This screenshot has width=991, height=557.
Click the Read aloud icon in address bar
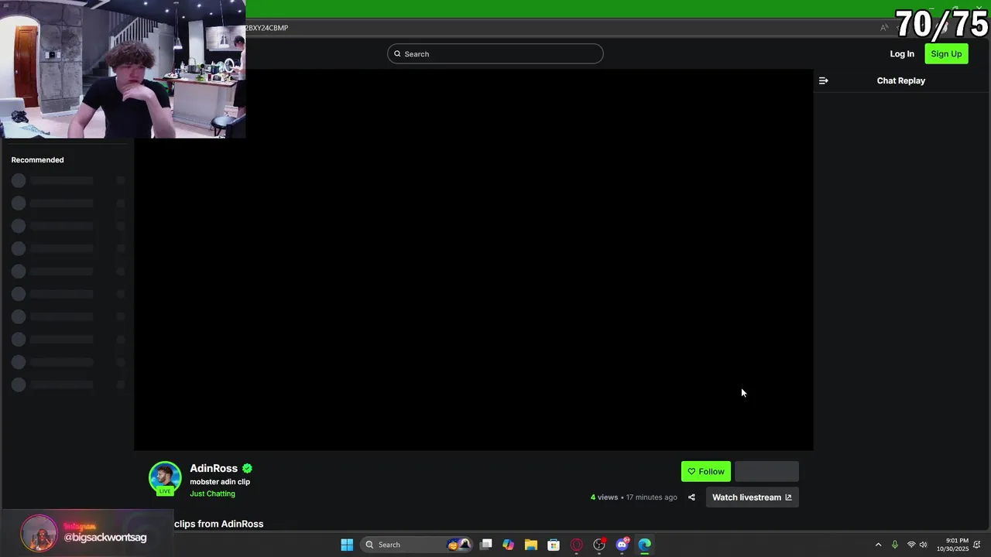tap(884, 28)
